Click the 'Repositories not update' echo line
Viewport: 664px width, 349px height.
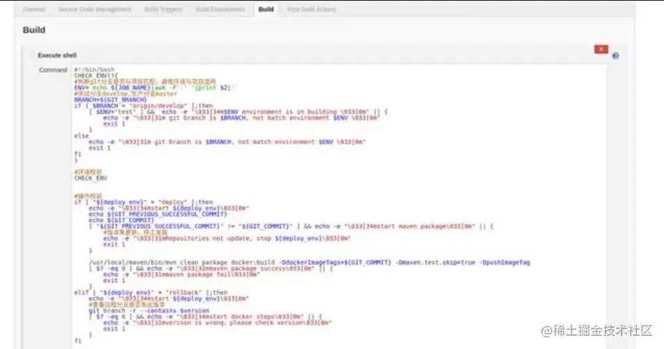(227, 238)
